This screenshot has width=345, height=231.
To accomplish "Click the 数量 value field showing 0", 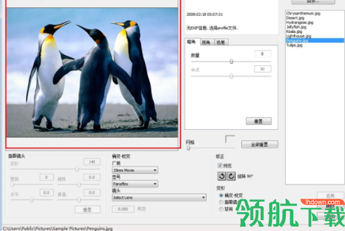I will tap(263, 54).
